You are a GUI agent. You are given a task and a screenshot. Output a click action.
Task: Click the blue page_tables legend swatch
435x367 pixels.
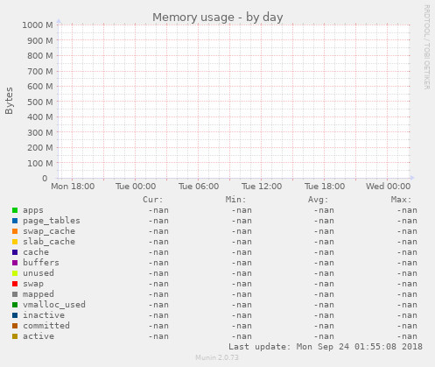pos(15,221)
